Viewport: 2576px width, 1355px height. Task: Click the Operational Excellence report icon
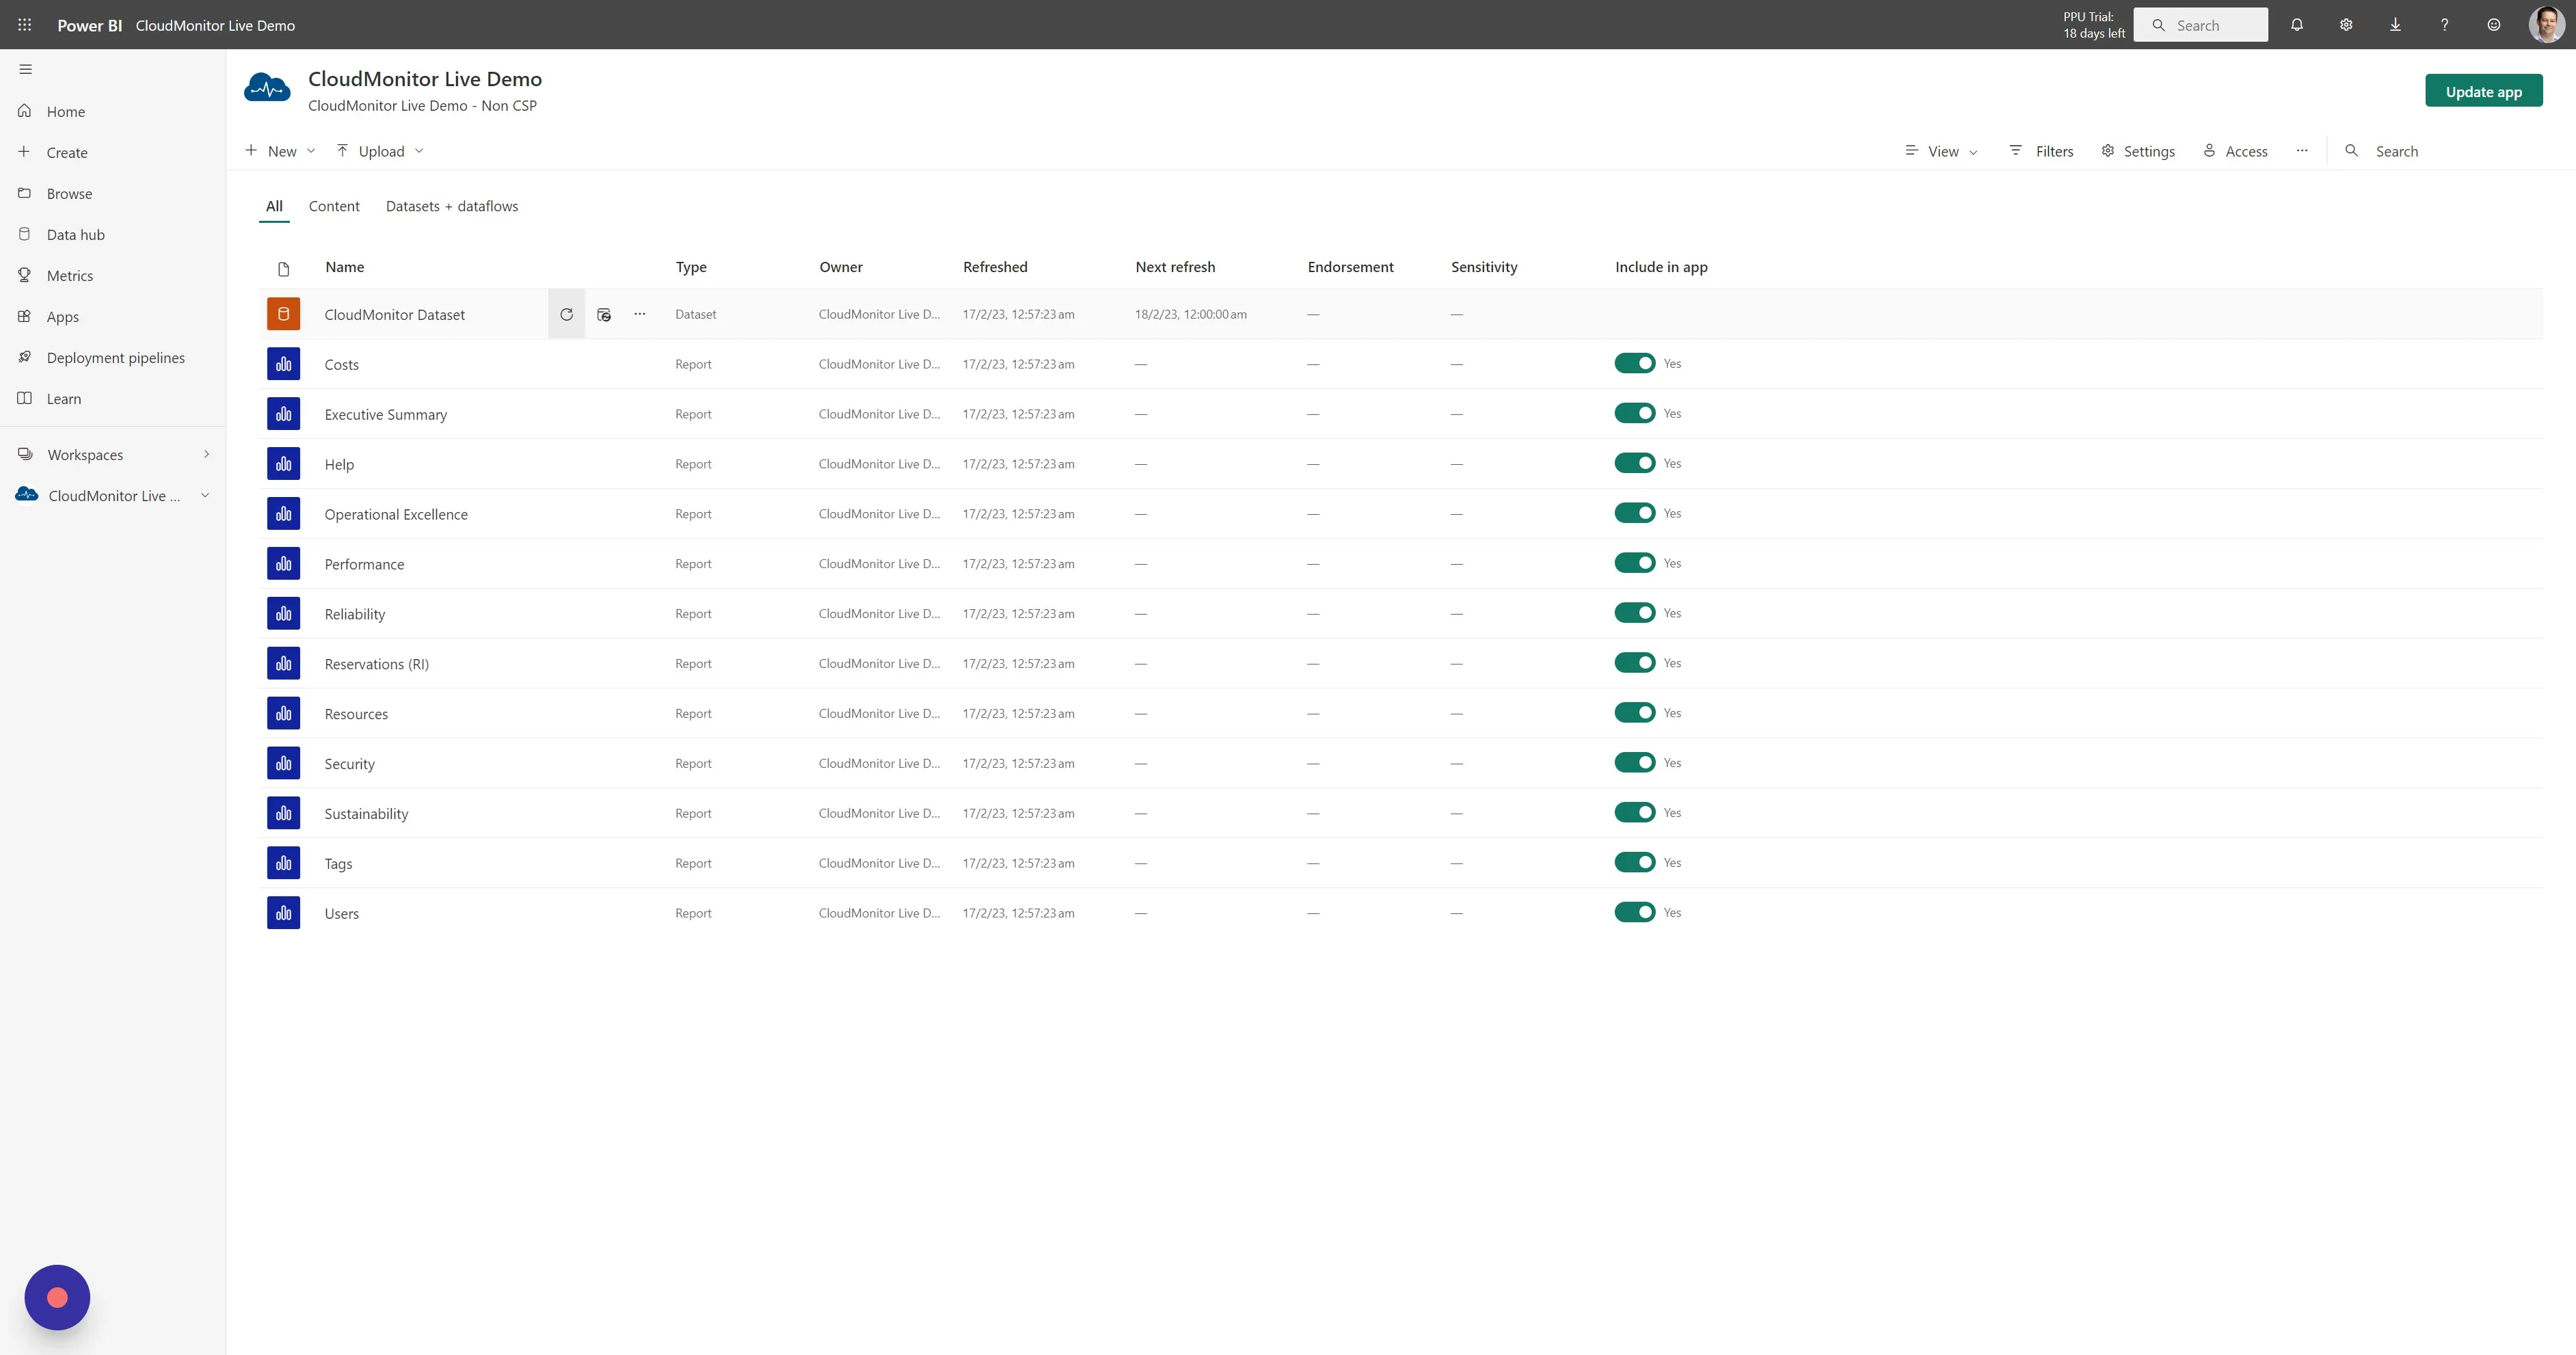(283, 514)
